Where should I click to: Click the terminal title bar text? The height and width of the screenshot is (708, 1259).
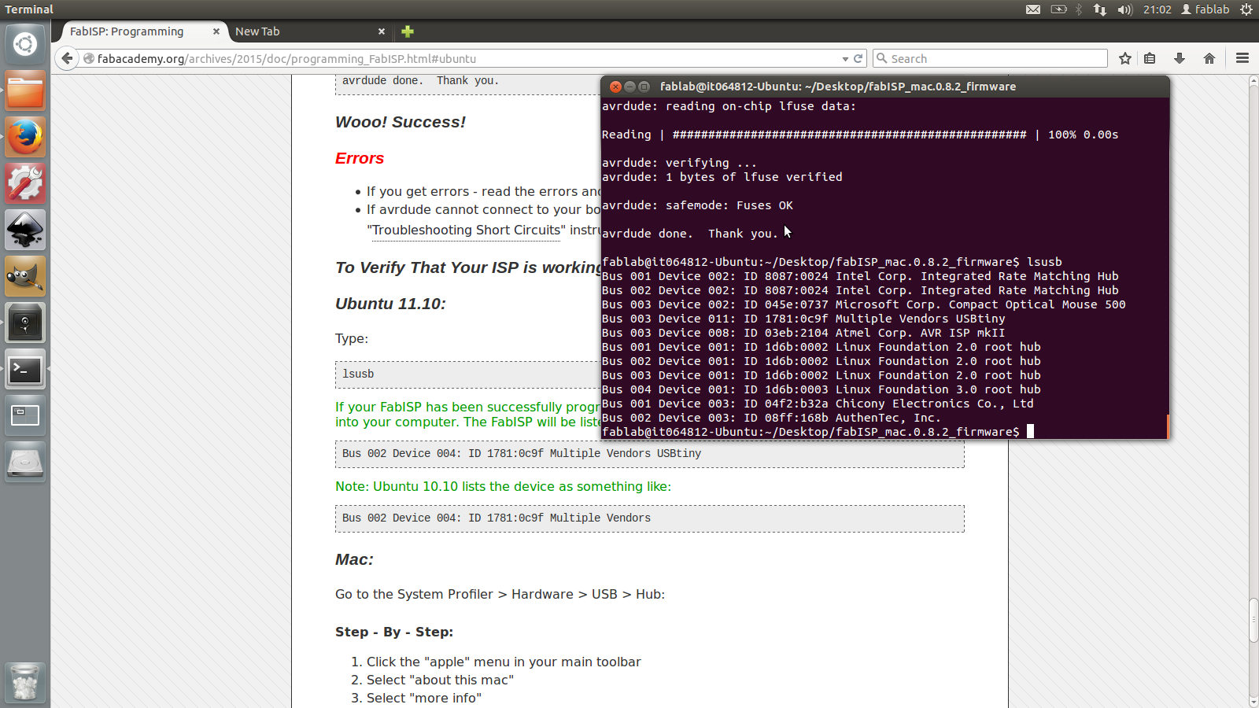(x=838, y=87)
